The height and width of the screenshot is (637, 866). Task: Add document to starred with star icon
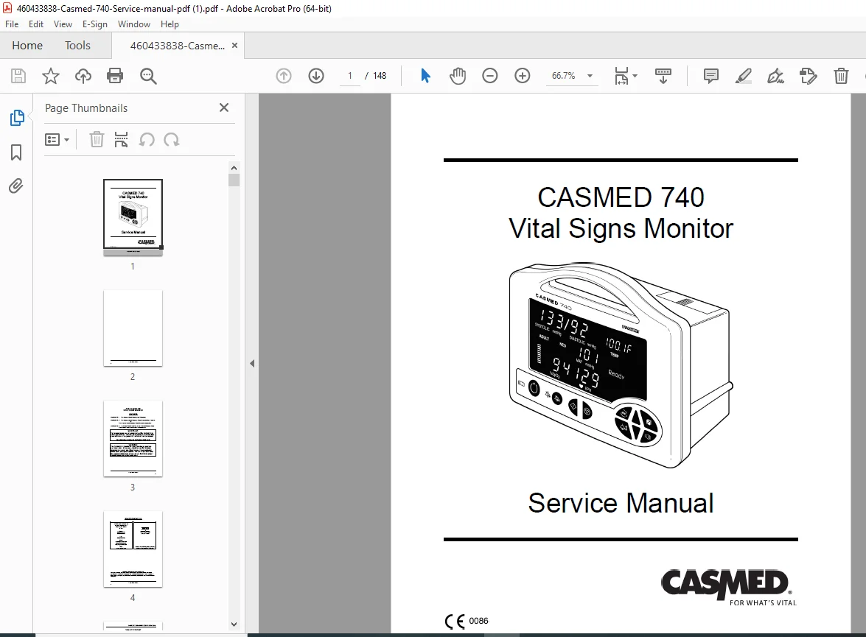click(x=51, y=76)
